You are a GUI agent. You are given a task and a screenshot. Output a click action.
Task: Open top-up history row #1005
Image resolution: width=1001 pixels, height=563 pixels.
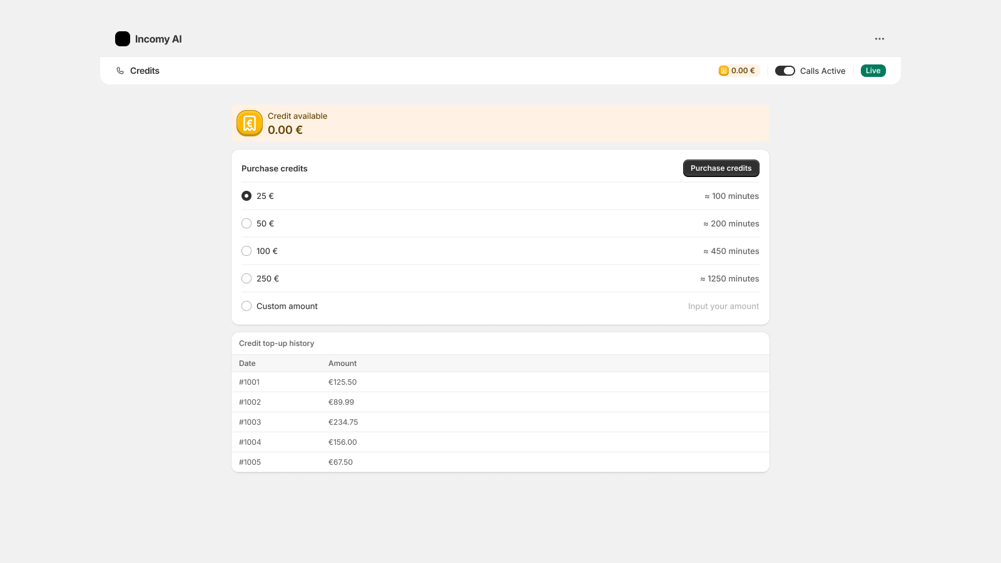click(500, 462)
